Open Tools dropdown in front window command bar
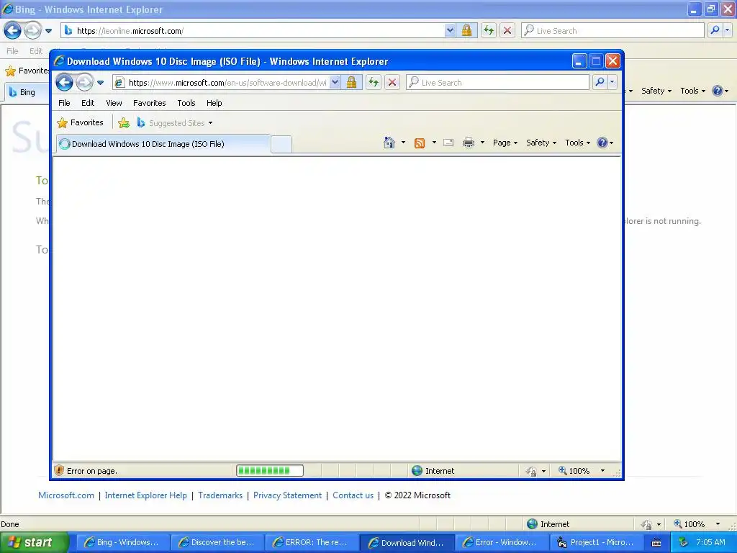The width and height of the screenshot is (737, 553). coord(577,143)
